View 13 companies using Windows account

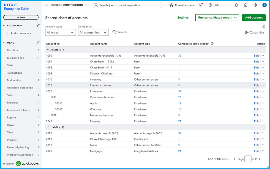[180, 109]
